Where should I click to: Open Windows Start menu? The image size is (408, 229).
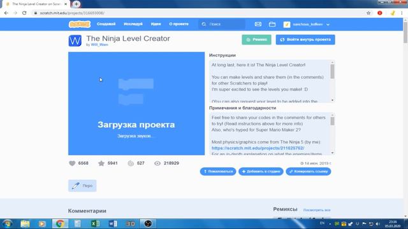(x=7, y=223)
